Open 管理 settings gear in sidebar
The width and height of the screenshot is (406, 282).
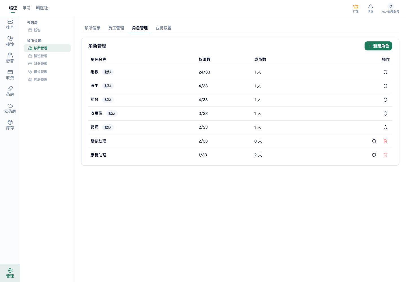10,273
